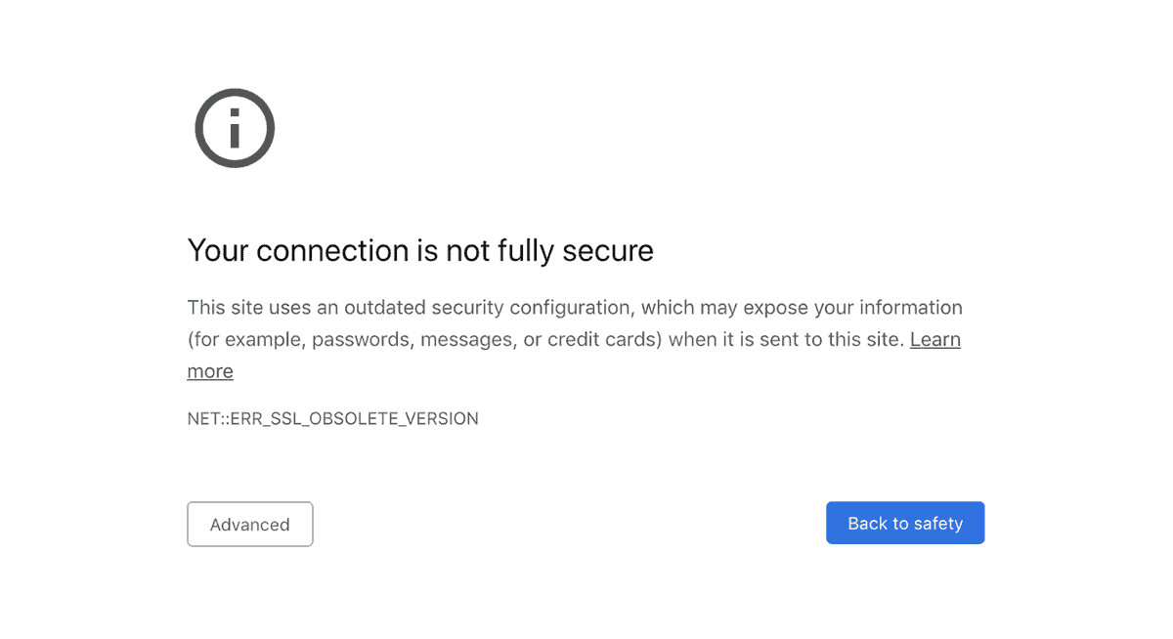Select the information symbol above the heading
The width and height of the screenshot is (1173, 639).
[235, 127]
